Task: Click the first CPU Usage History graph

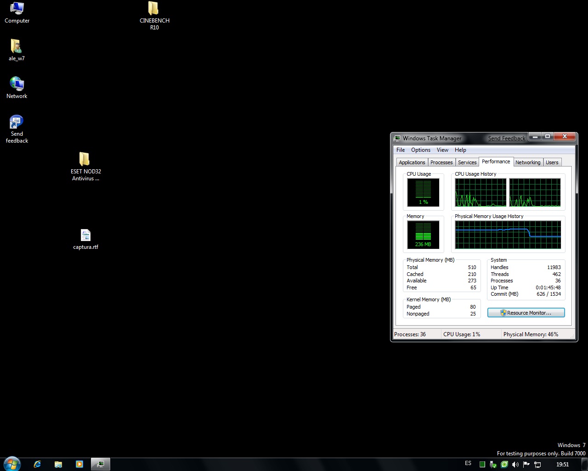Action: click(x=481, y=192)
